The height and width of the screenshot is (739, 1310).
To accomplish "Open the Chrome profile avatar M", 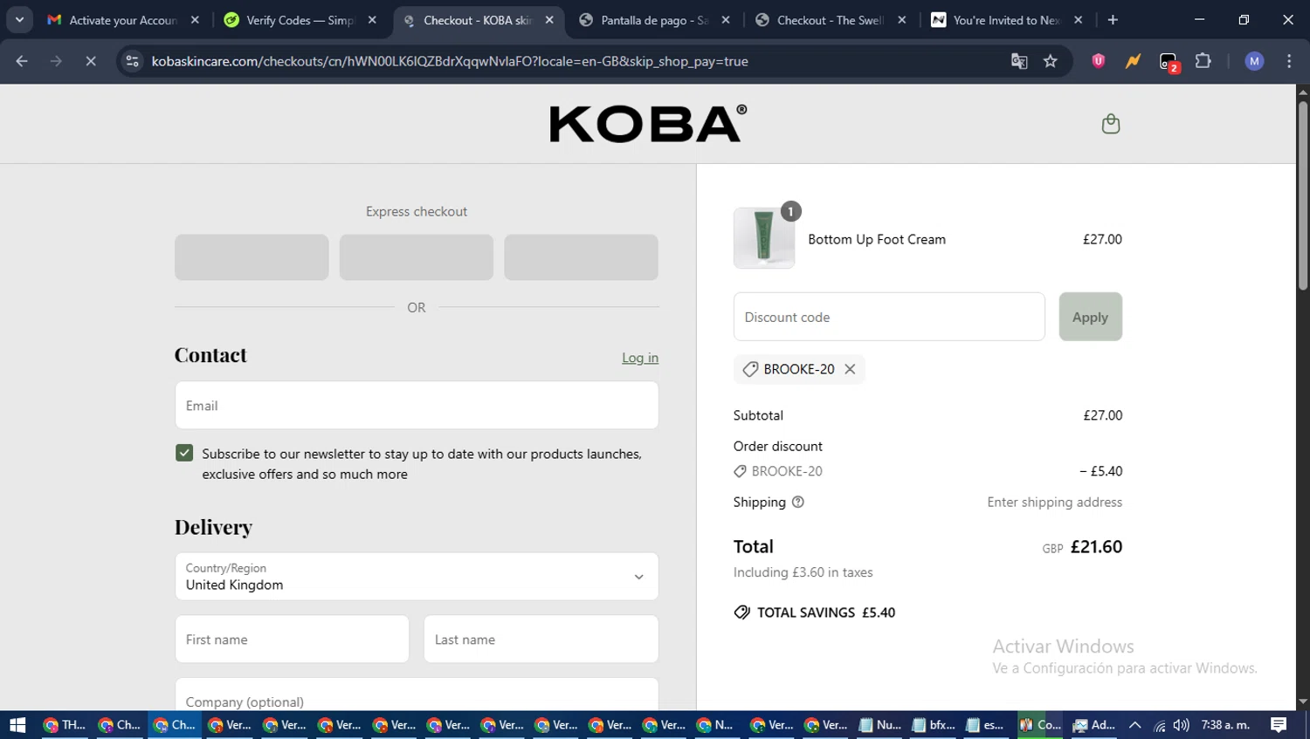I will click(x=1254, y=61).
